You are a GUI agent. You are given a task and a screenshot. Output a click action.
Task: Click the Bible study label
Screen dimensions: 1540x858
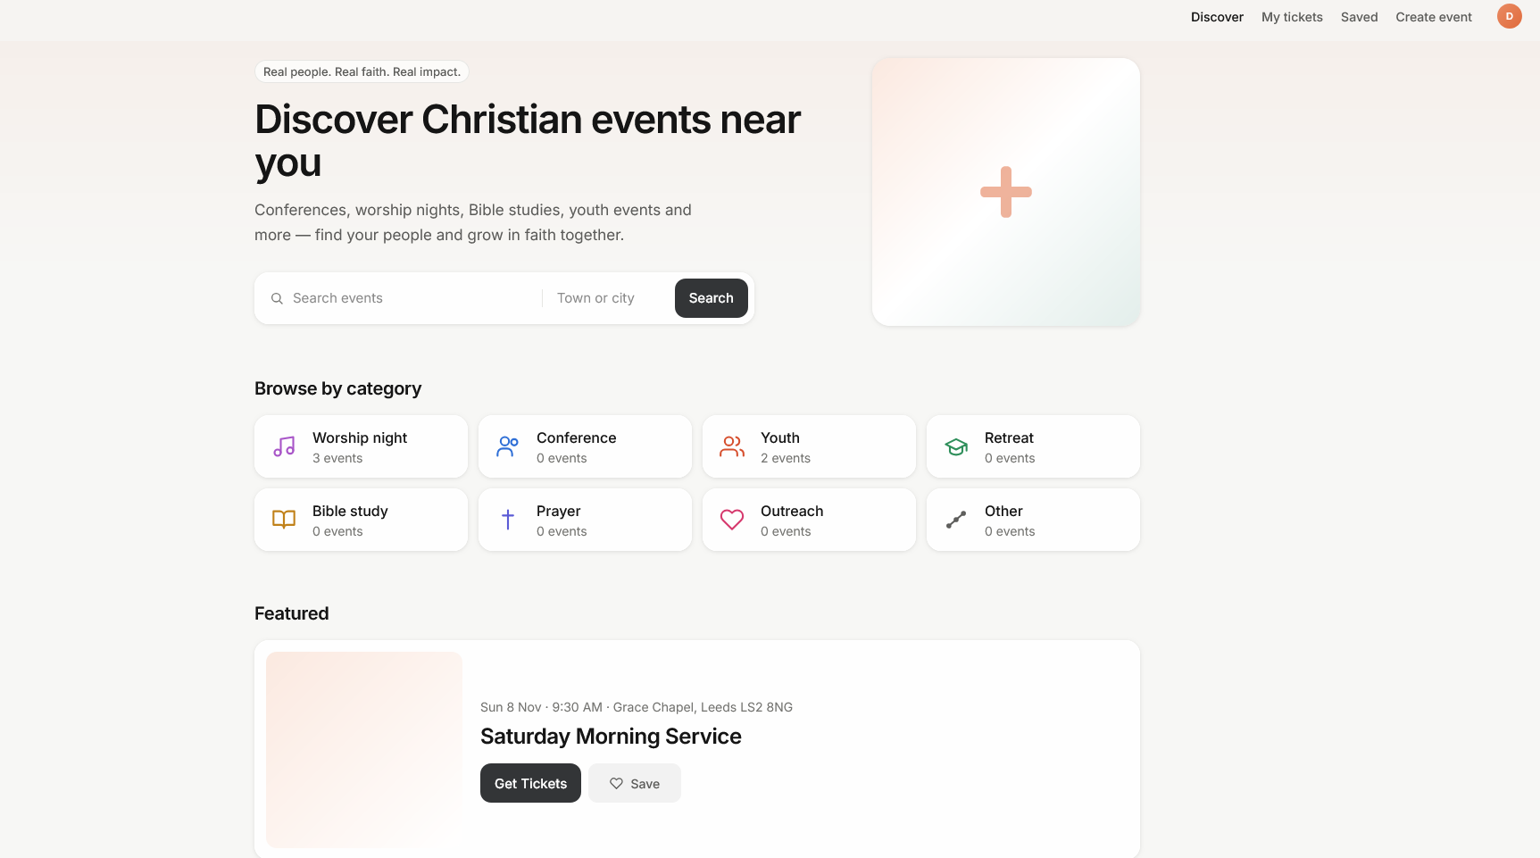(350, 511)
